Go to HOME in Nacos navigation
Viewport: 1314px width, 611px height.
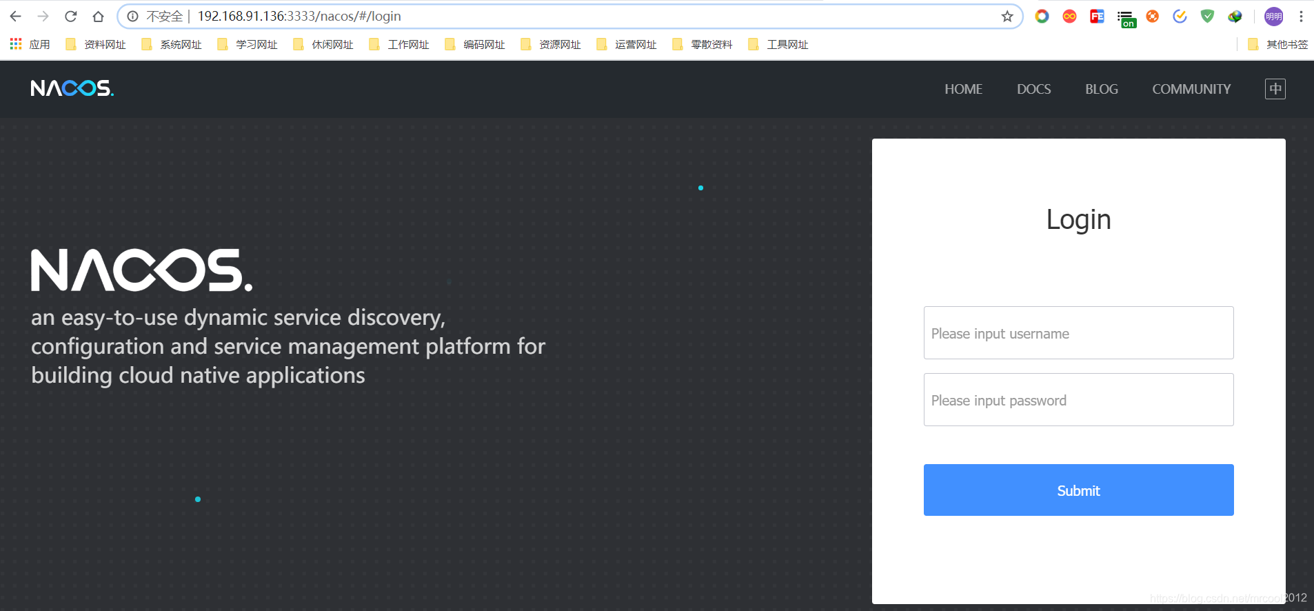(963, 89)
